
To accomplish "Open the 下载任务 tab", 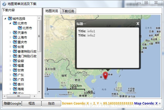I will click(x=68, y=11).
